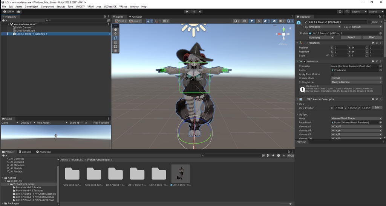Switch to the Console tab
The width and height of the screenshot is (386, 206).
pyautogui.click(x=25, y=152)
